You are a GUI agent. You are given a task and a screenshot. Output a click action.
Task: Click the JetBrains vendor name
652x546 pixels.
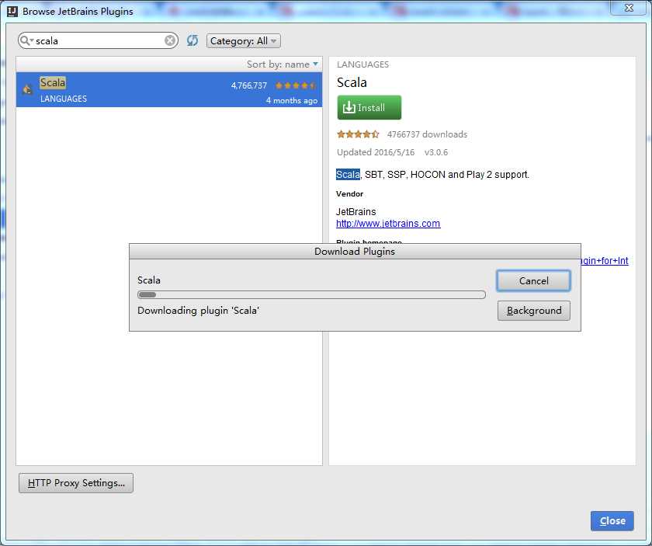tap(356, 211)
